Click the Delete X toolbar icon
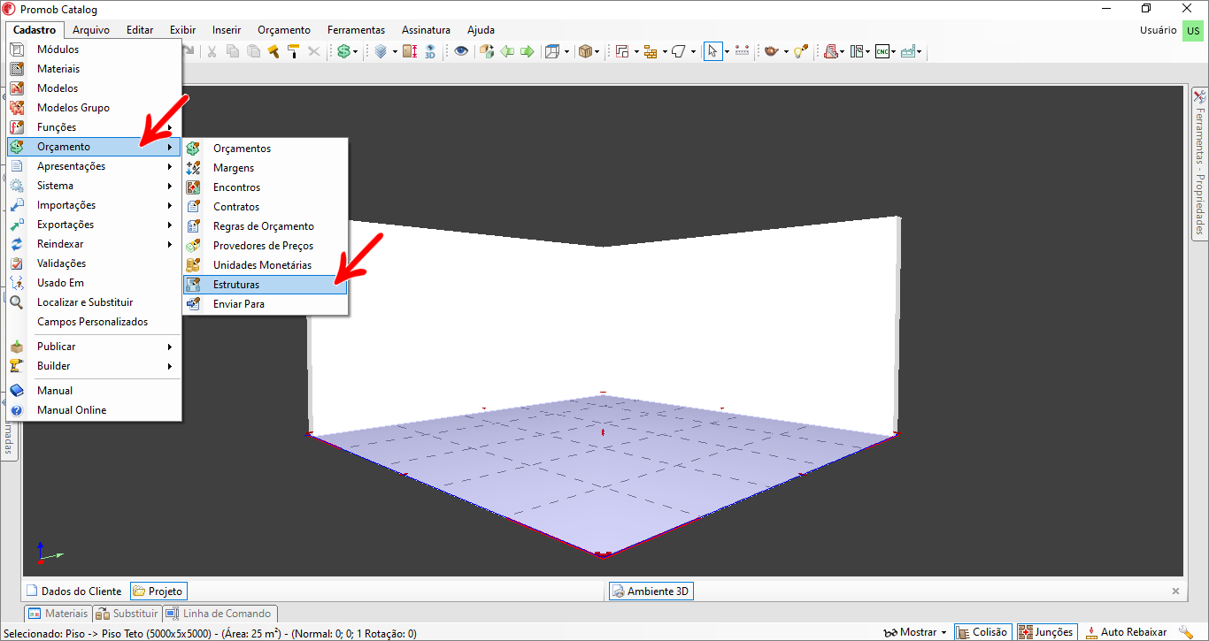Viewport: 1209px width, 641px height. [x=313, y=51]
